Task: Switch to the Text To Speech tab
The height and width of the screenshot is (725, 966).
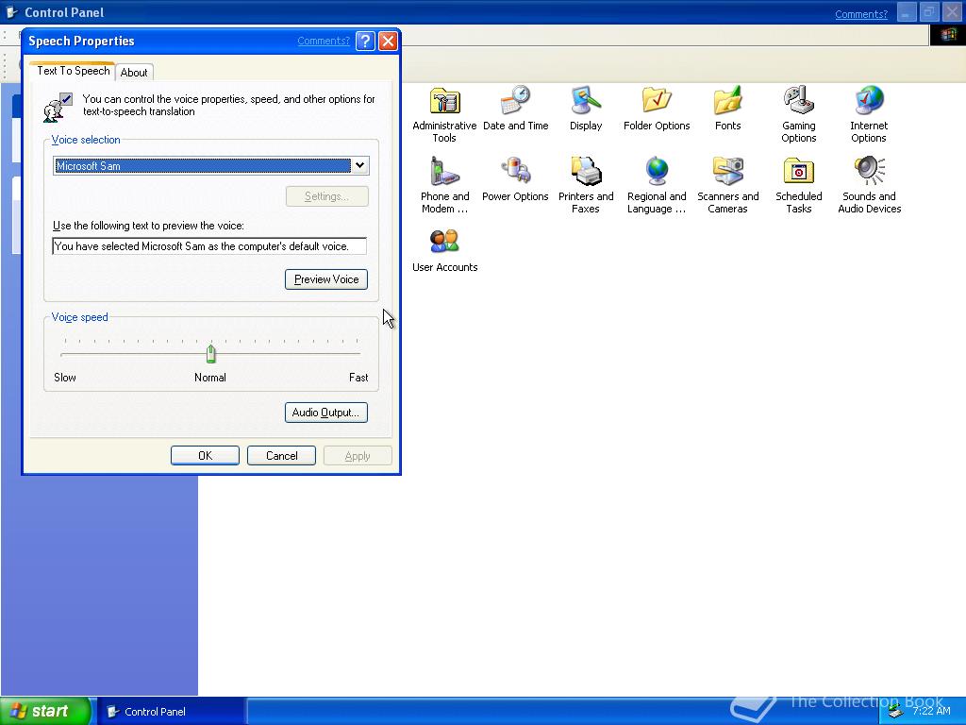Action: pyautogui.click(x=73, y=71)
